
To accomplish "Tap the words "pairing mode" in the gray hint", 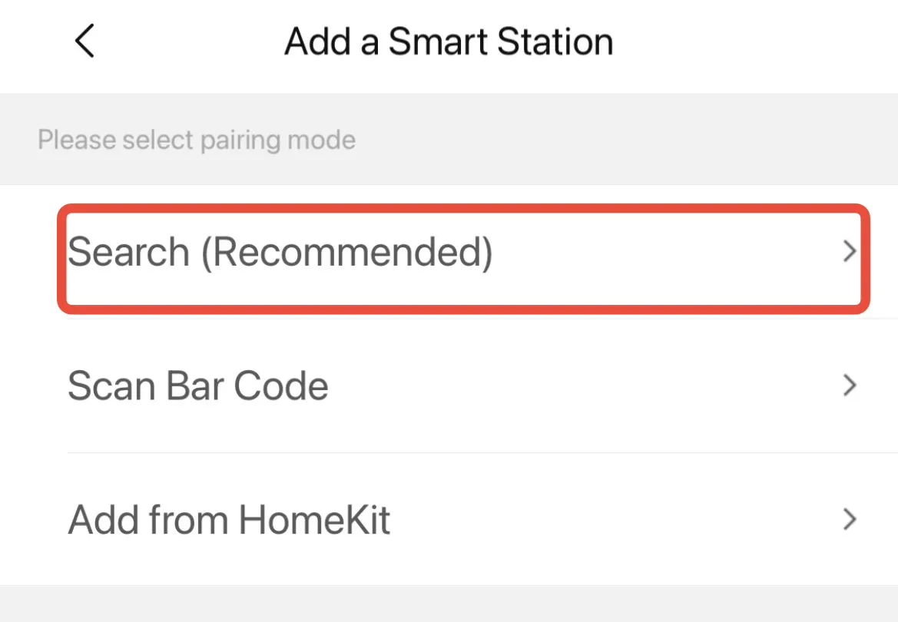I will point(278,141).
